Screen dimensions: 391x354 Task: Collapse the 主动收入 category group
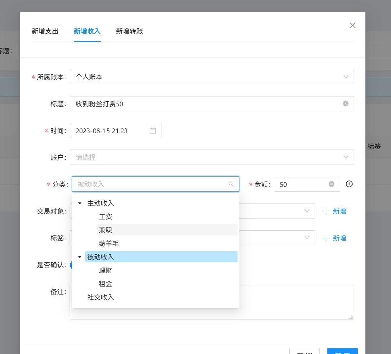[80, 203]
